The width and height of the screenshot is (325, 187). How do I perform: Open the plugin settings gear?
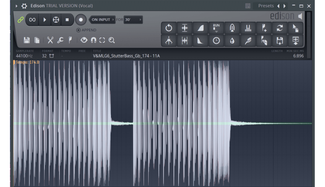tap(24, 6)
